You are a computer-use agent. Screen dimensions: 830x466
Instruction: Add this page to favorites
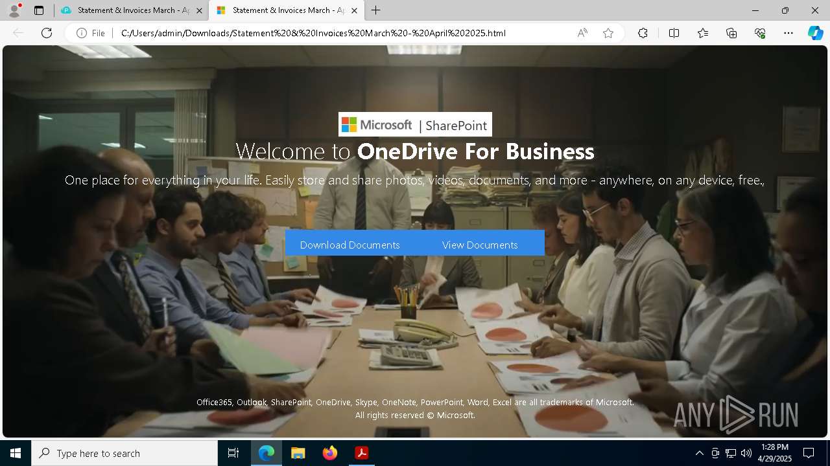[x=608, y=33]
